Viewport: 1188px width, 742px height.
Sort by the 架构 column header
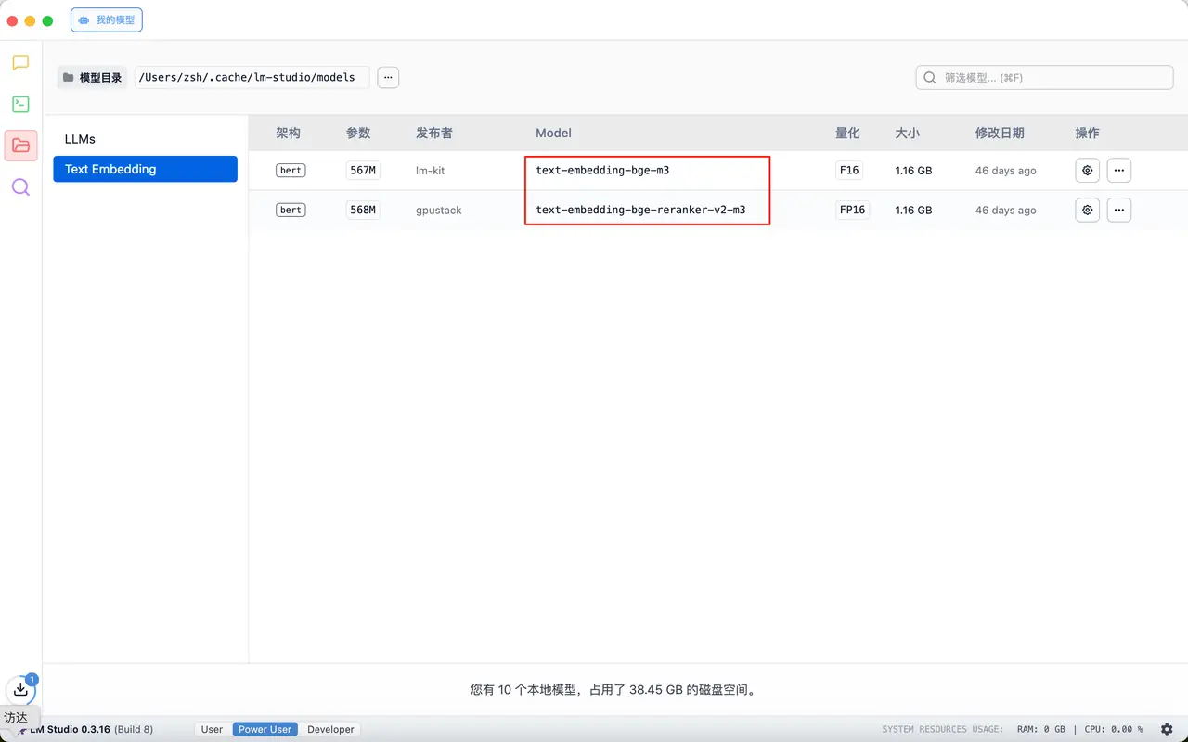pos(288,133)
